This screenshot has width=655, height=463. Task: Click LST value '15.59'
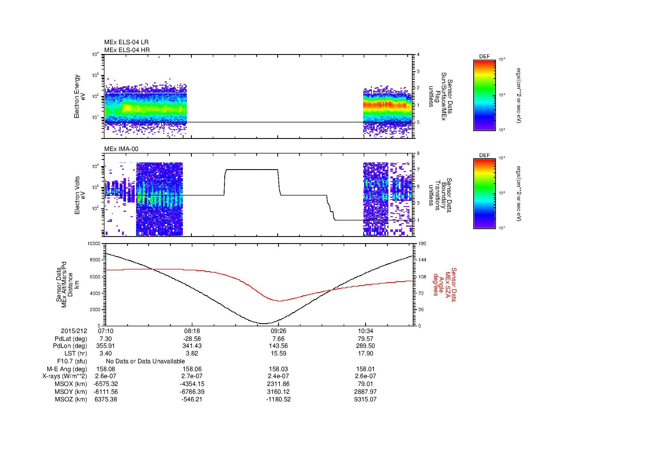(x=278, y=353)
